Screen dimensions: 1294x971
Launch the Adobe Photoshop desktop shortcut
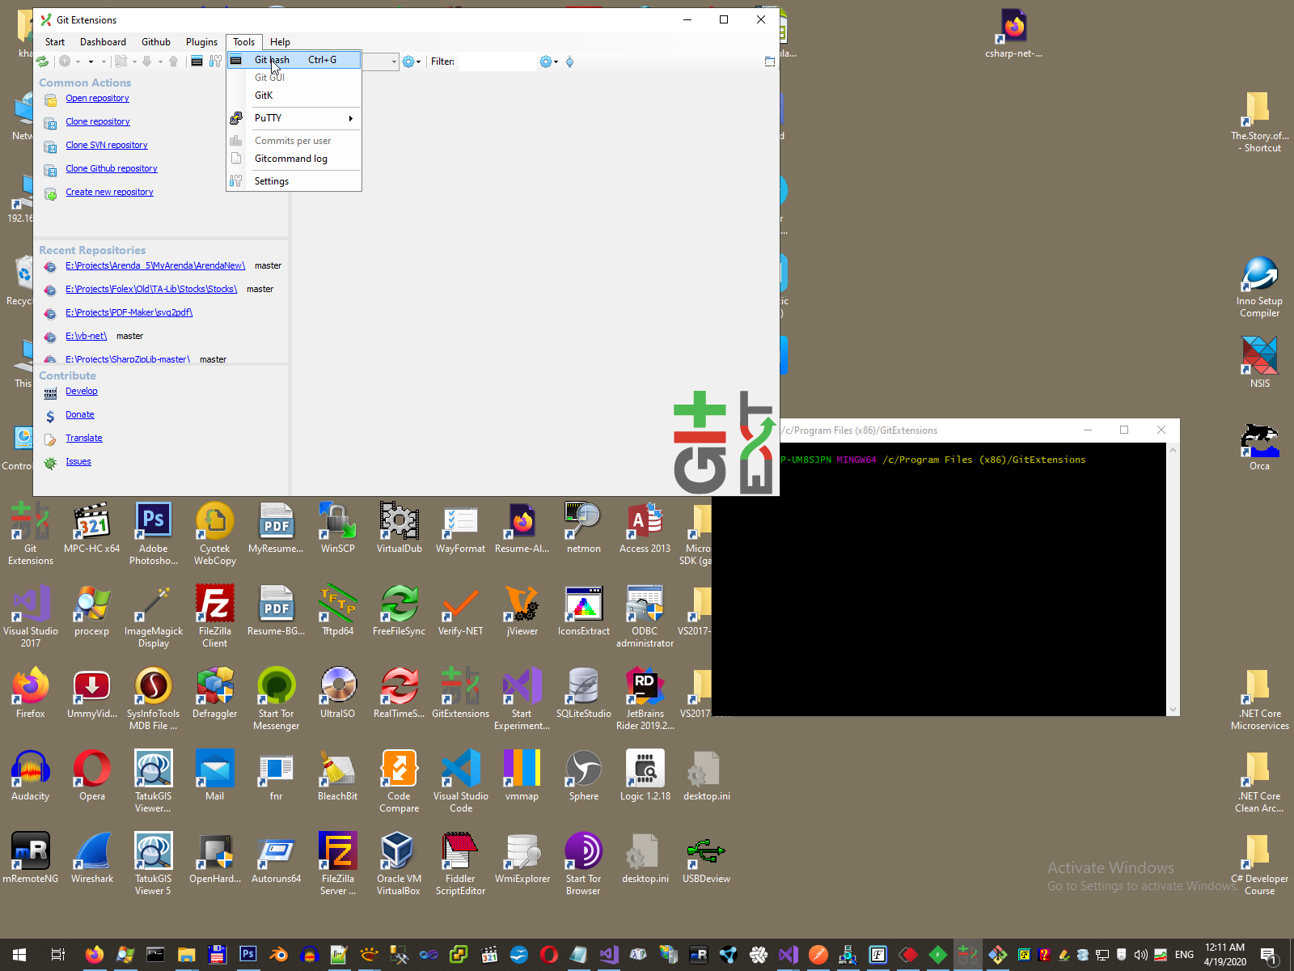pos(154,532)
